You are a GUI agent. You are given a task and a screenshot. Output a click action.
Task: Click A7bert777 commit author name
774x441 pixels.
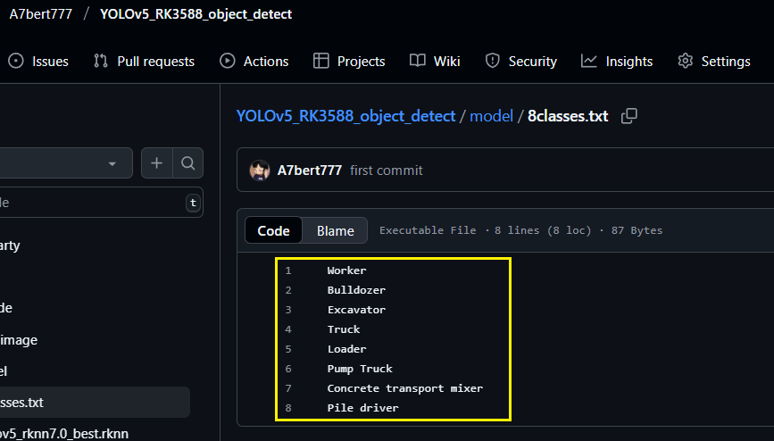tap(310, 171)
